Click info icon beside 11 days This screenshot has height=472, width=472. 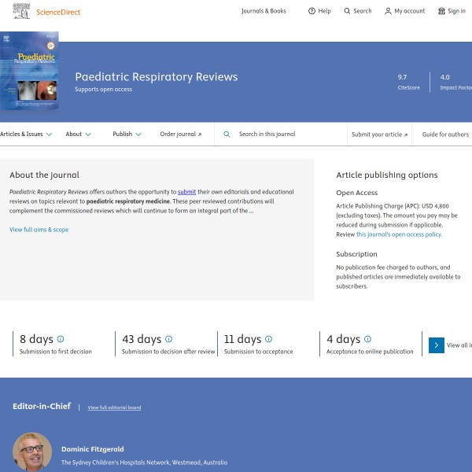(x=268, y=339)
